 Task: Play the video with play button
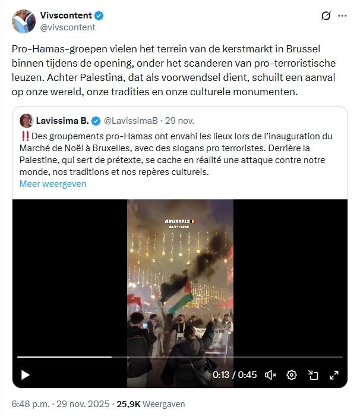tap(25, 375)
